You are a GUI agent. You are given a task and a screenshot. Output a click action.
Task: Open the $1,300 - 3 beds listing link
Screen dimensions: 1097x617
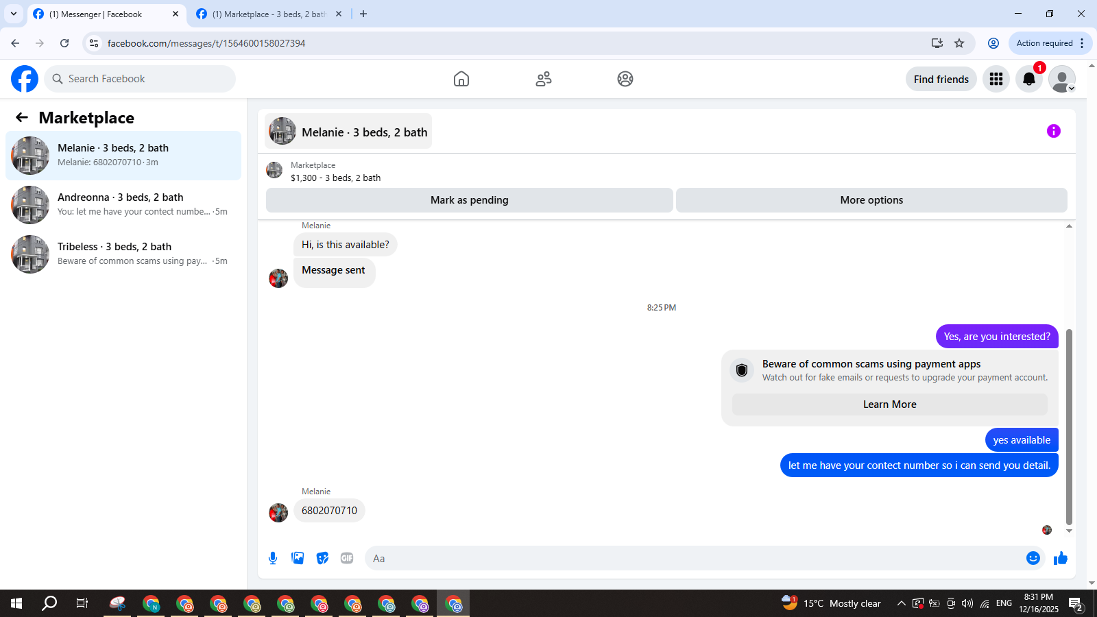click(335, 178)
